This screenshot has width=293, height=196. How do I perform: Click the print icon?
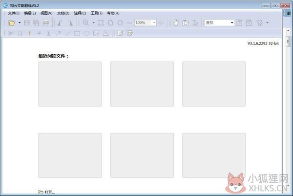[x=46, y=23]
